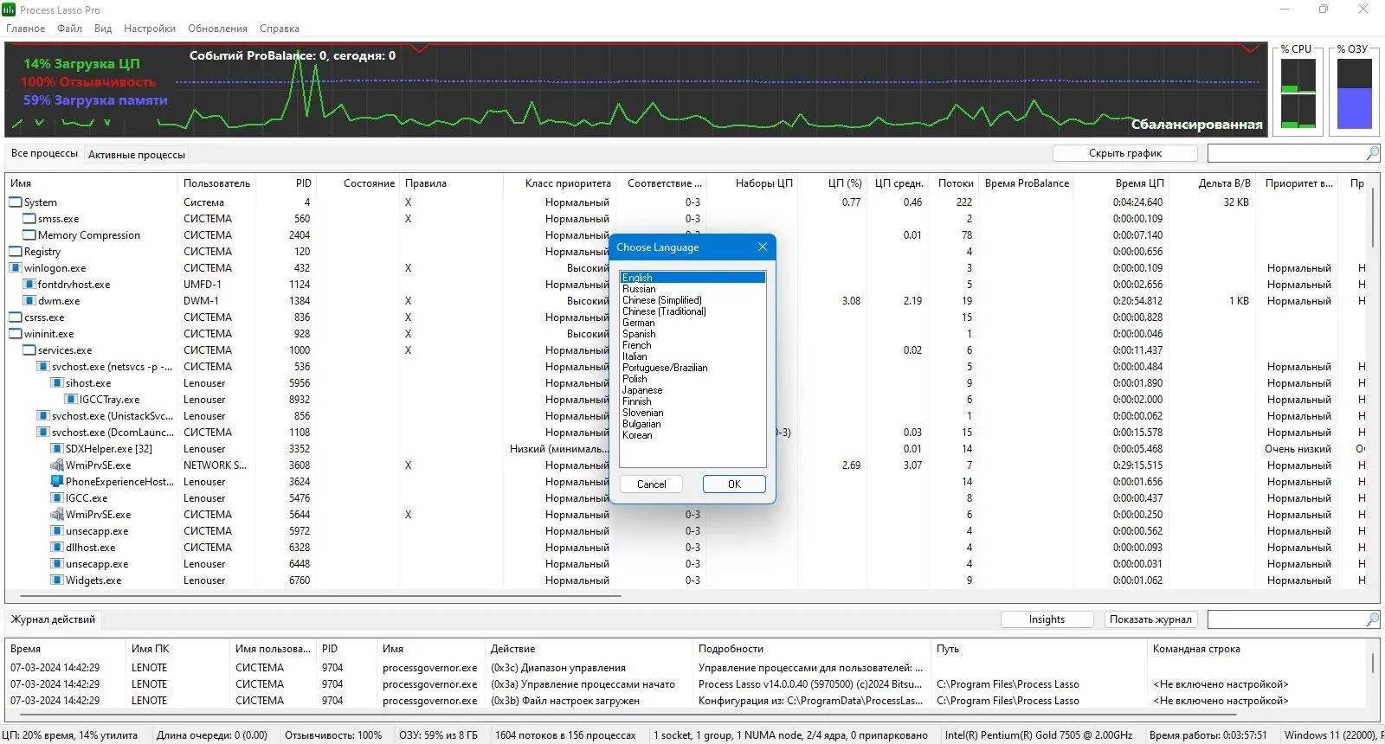The width and height of the screenshot is (1385, 744).
Task: Click the fontdrvhost.exe process icon
Action: pyautogui.click(x=29, y=285)
